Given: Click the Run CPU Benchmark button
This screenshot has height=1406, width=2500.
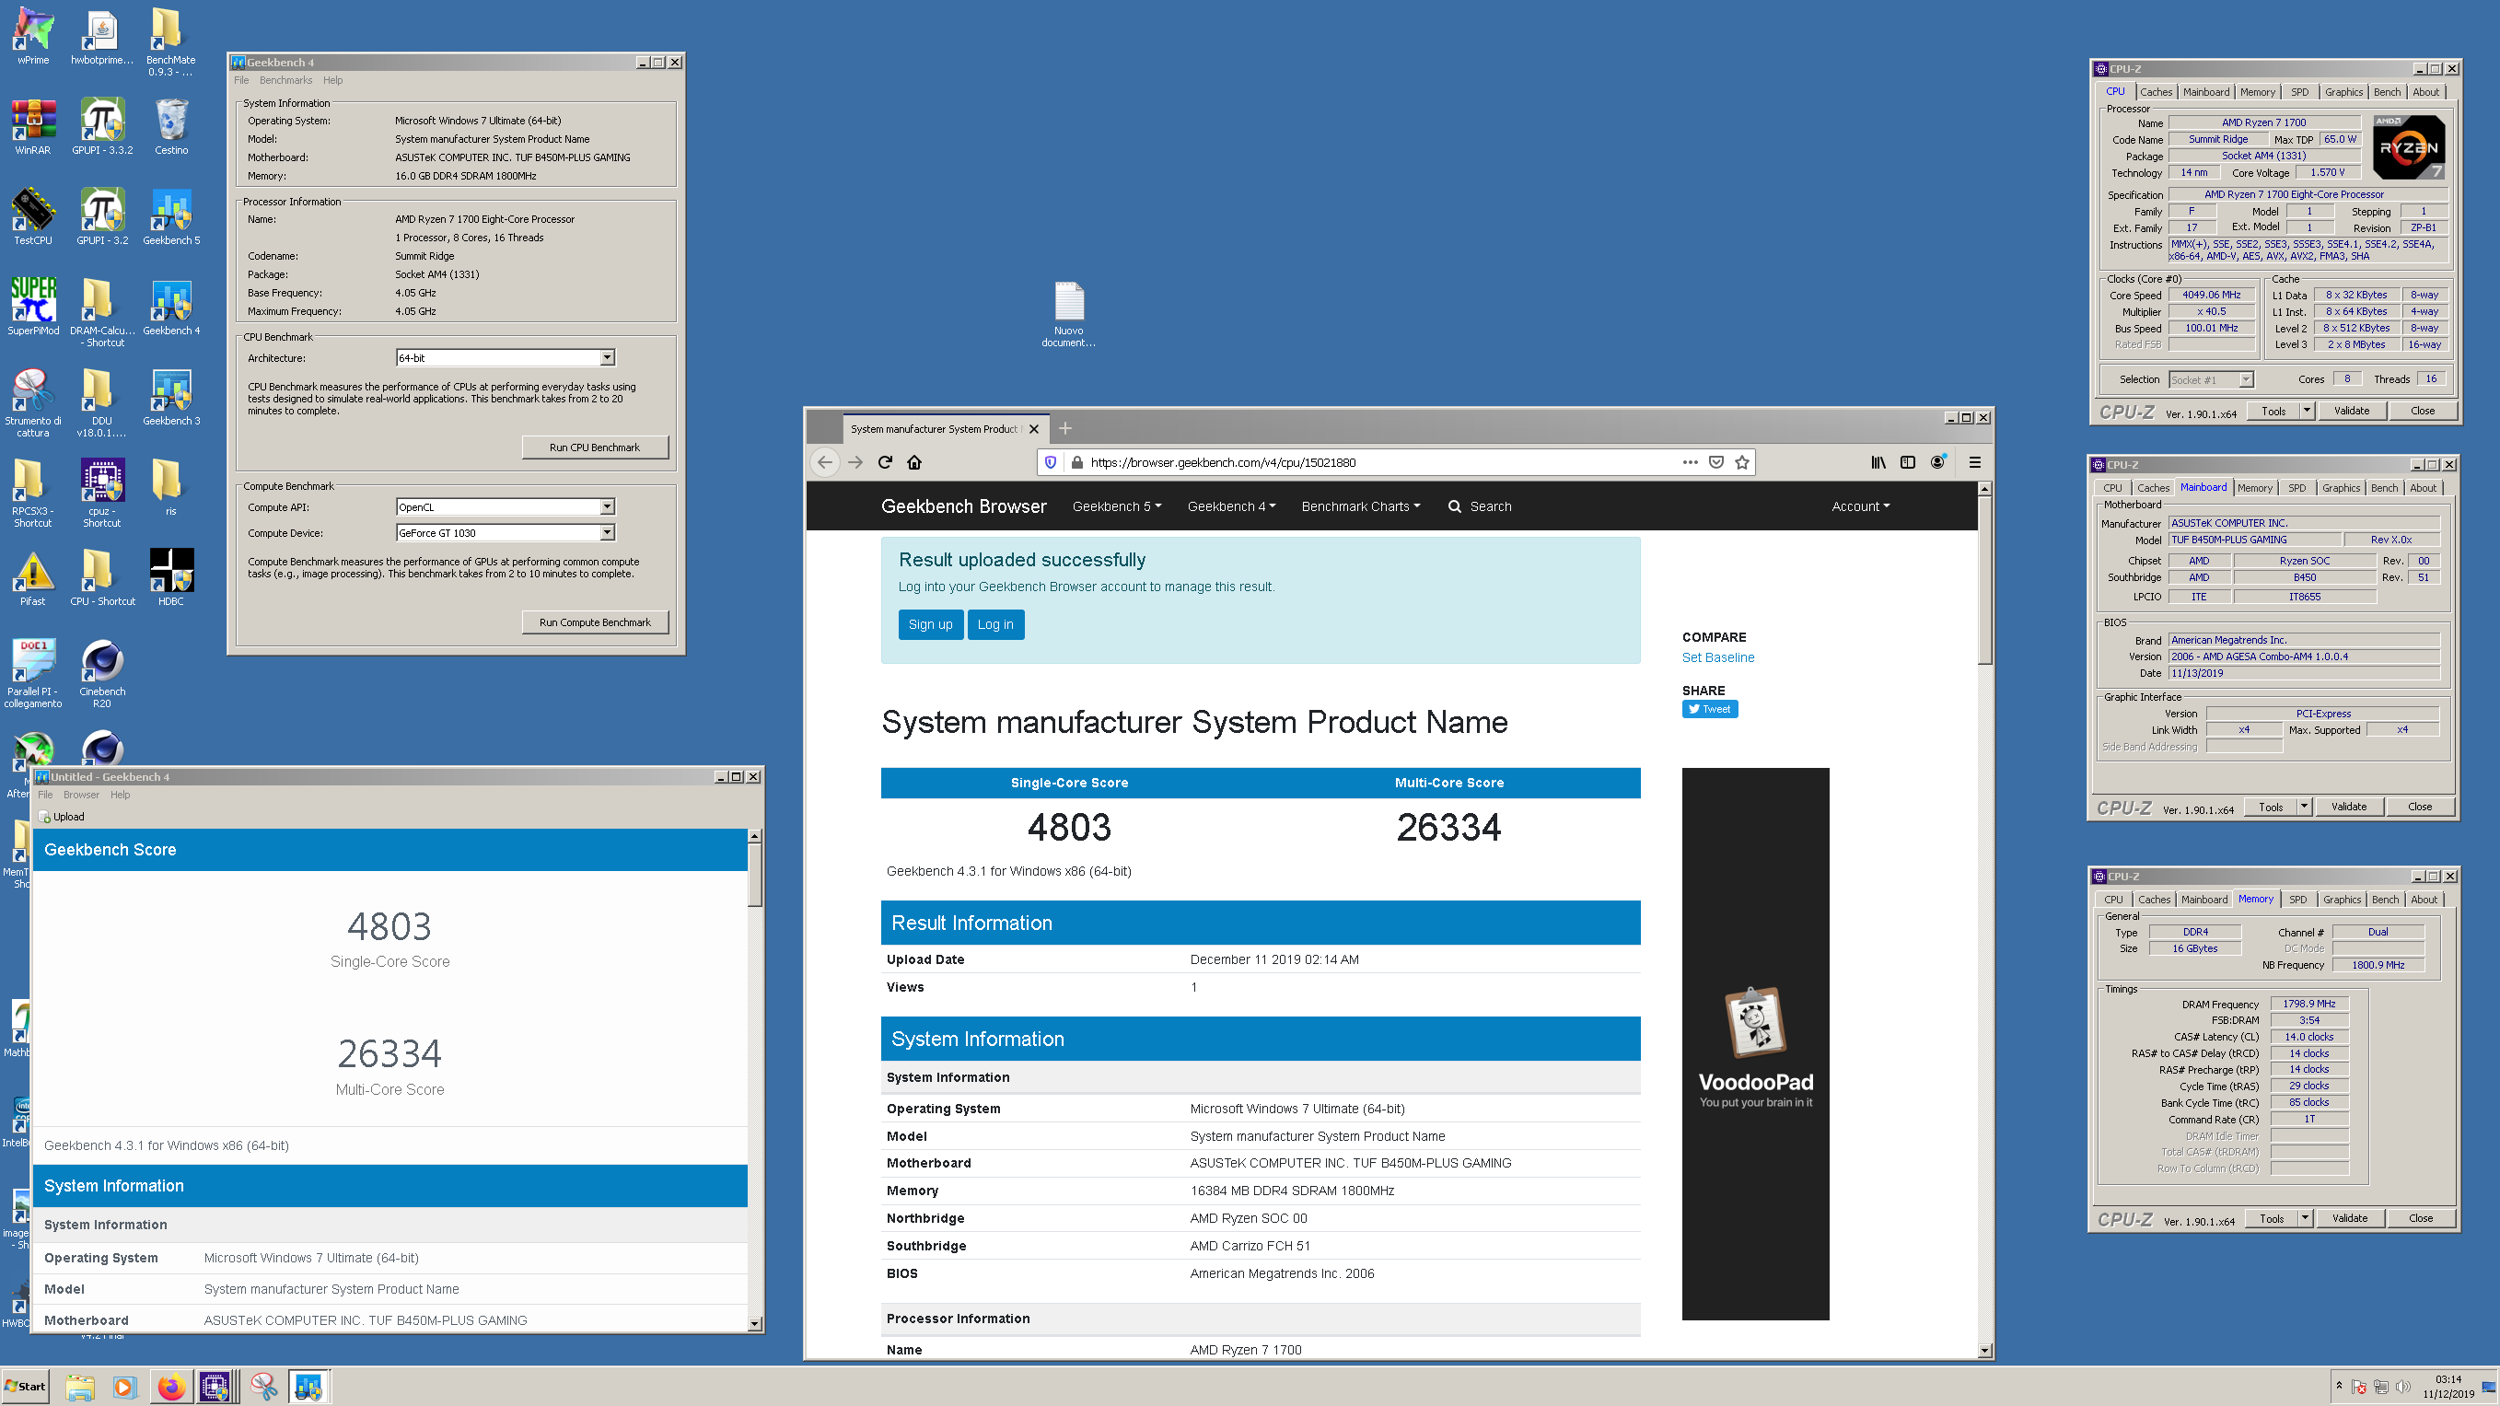Looking at the screenshot, I should (595, 447).
